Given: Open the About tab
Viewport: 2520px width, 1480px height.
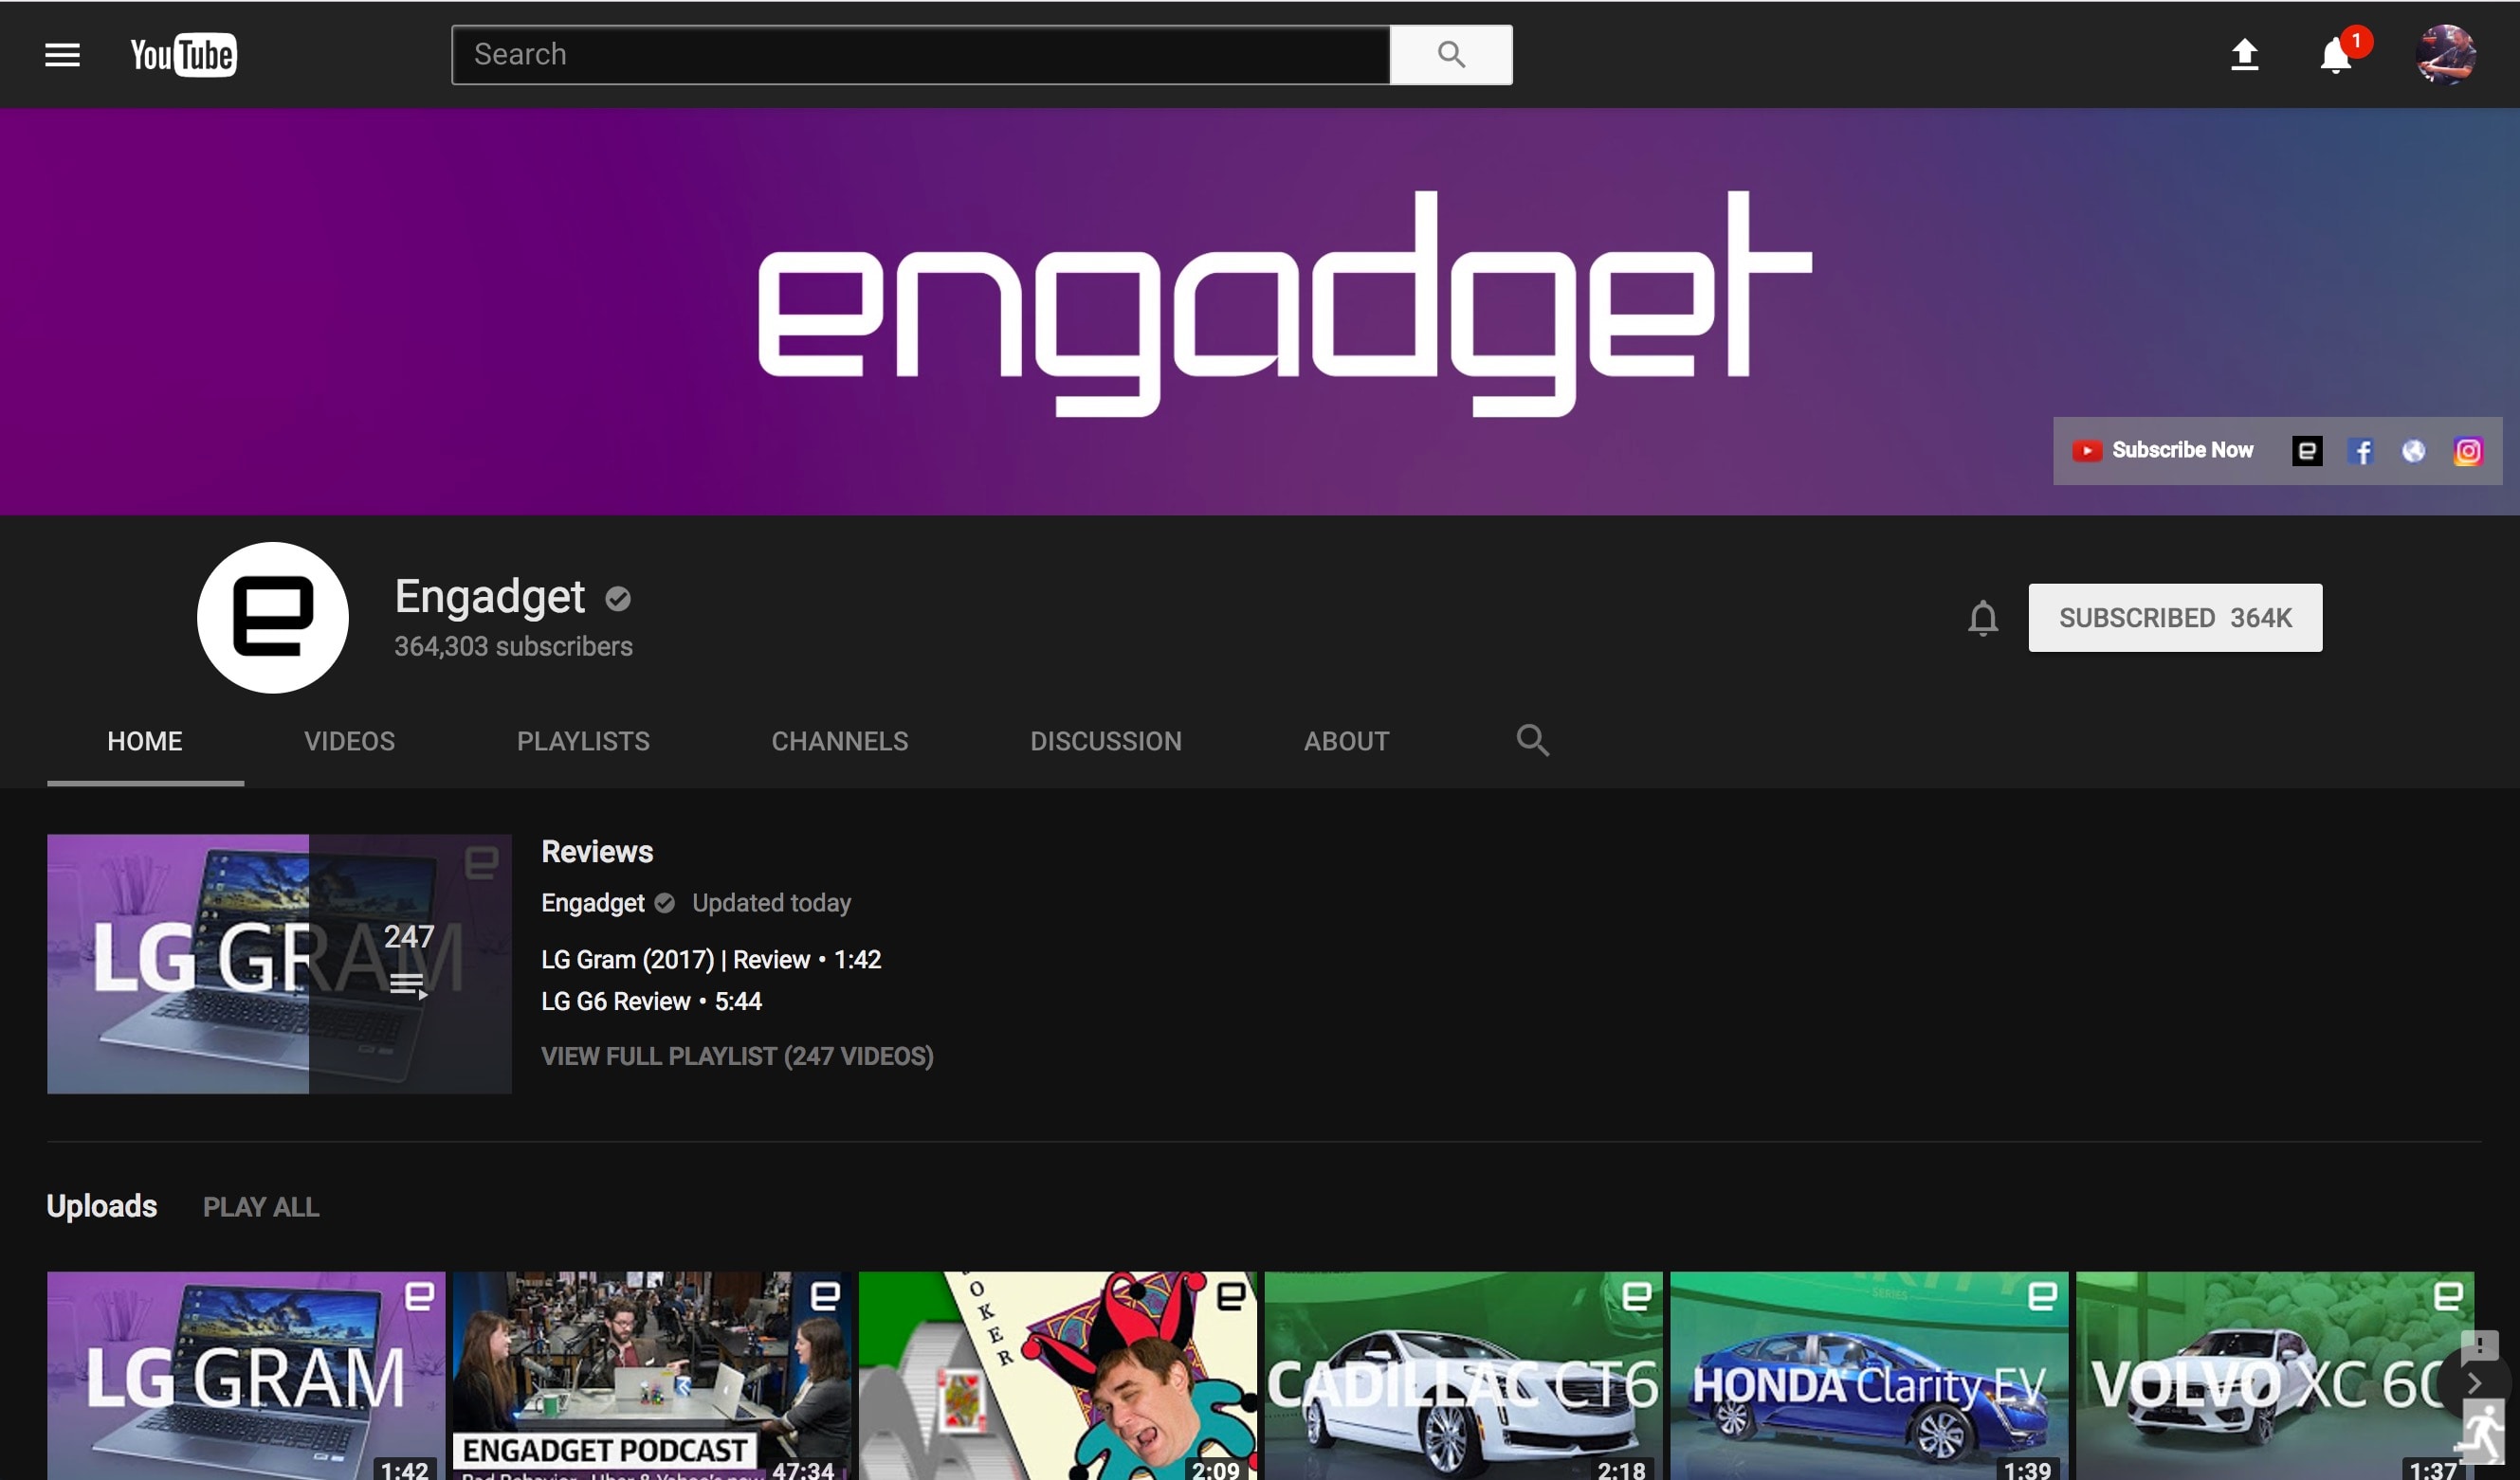Looking at the screenshot, I should pyautogui.click(x=1347, y=742).
